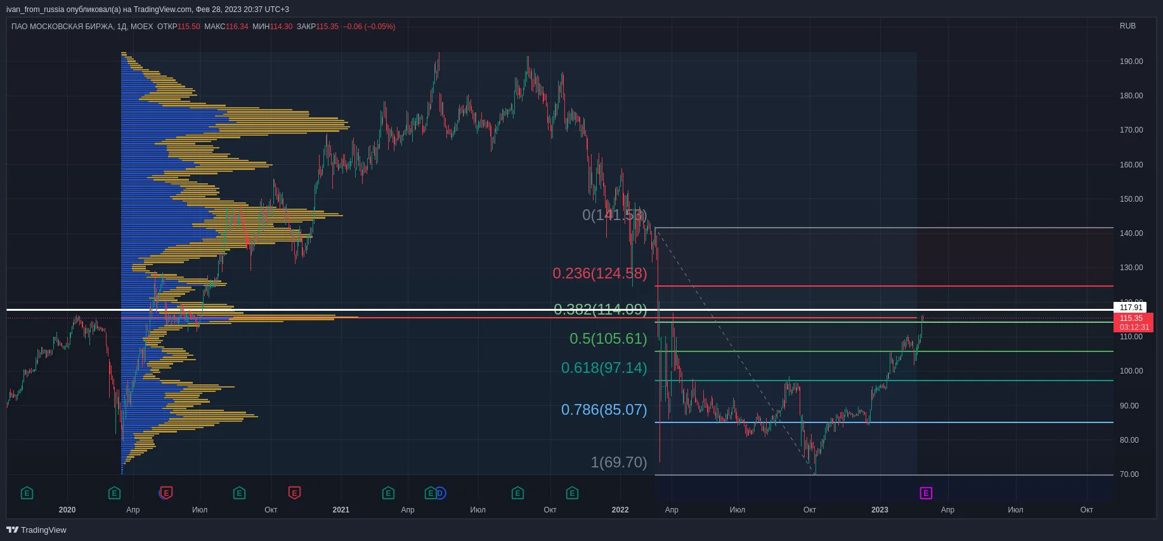The height and width of the screenshot is (541, 1163).
Task: Click the blue dividend D marker
Action: (440, 493)
